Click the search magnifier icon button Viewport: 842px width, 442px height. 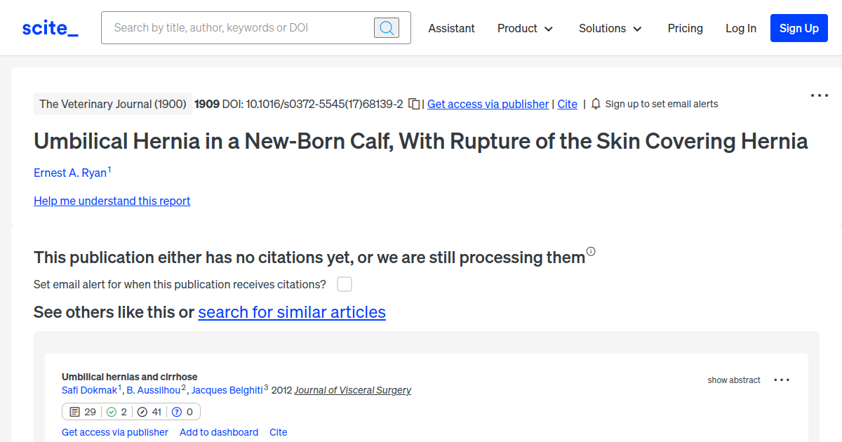(x=386, y=28)
